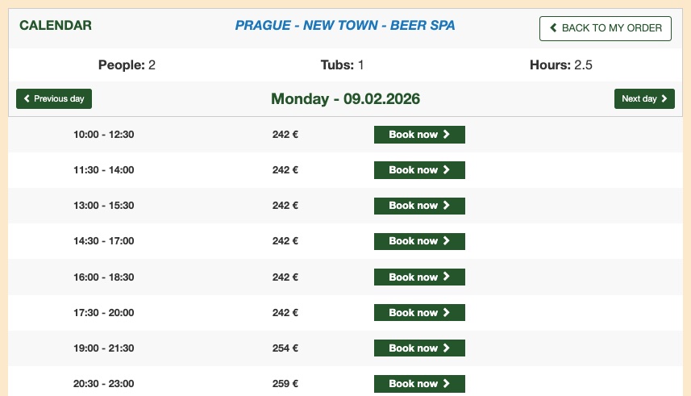Book the 13:00 - 15:30 slot
The image size is (691, 396).
click(419, 206)
